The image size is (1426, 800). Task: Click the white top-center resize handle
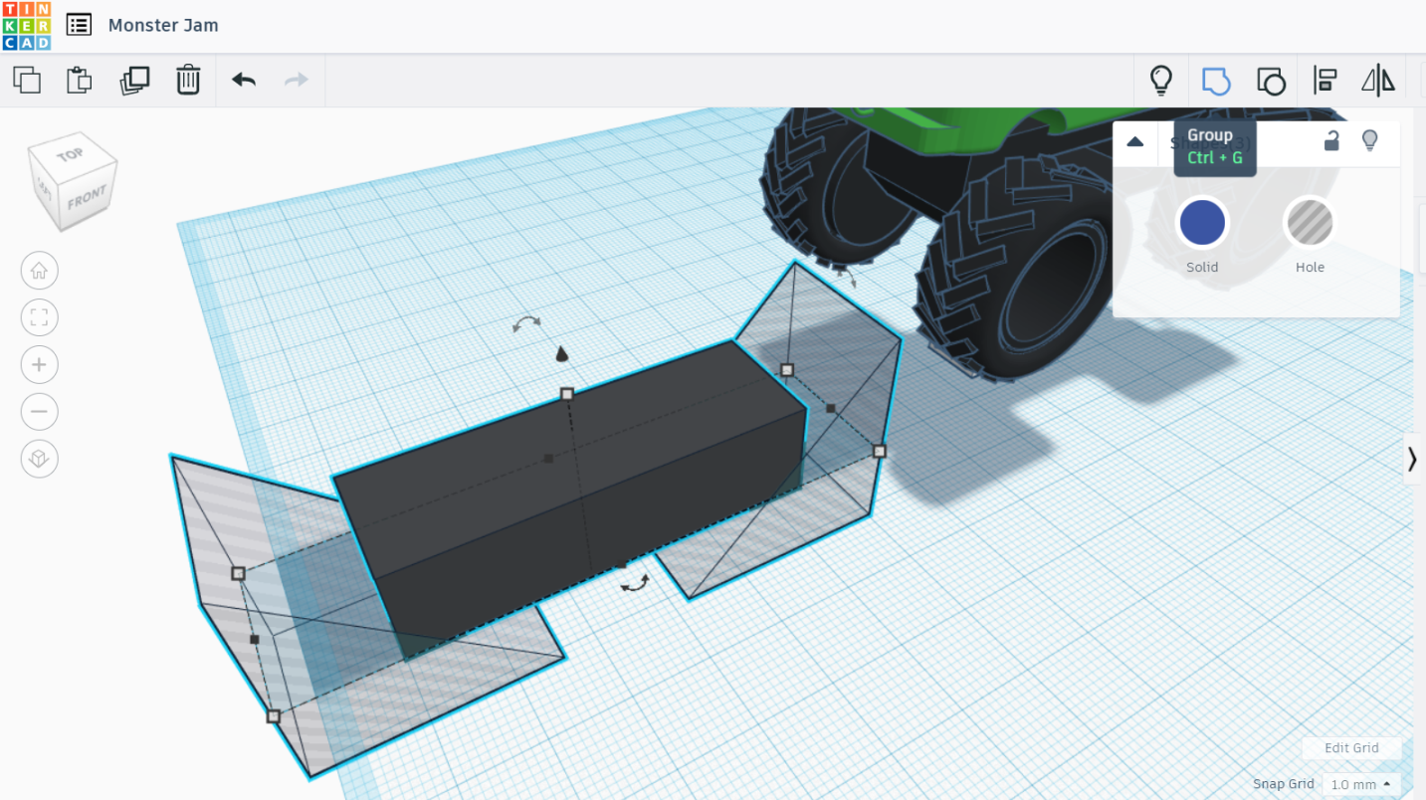click(567, 394)
